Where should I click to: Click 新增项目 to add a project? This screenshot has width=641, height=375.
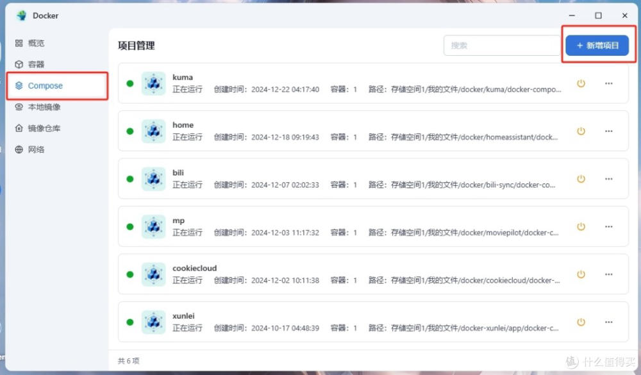coord(597,46)
